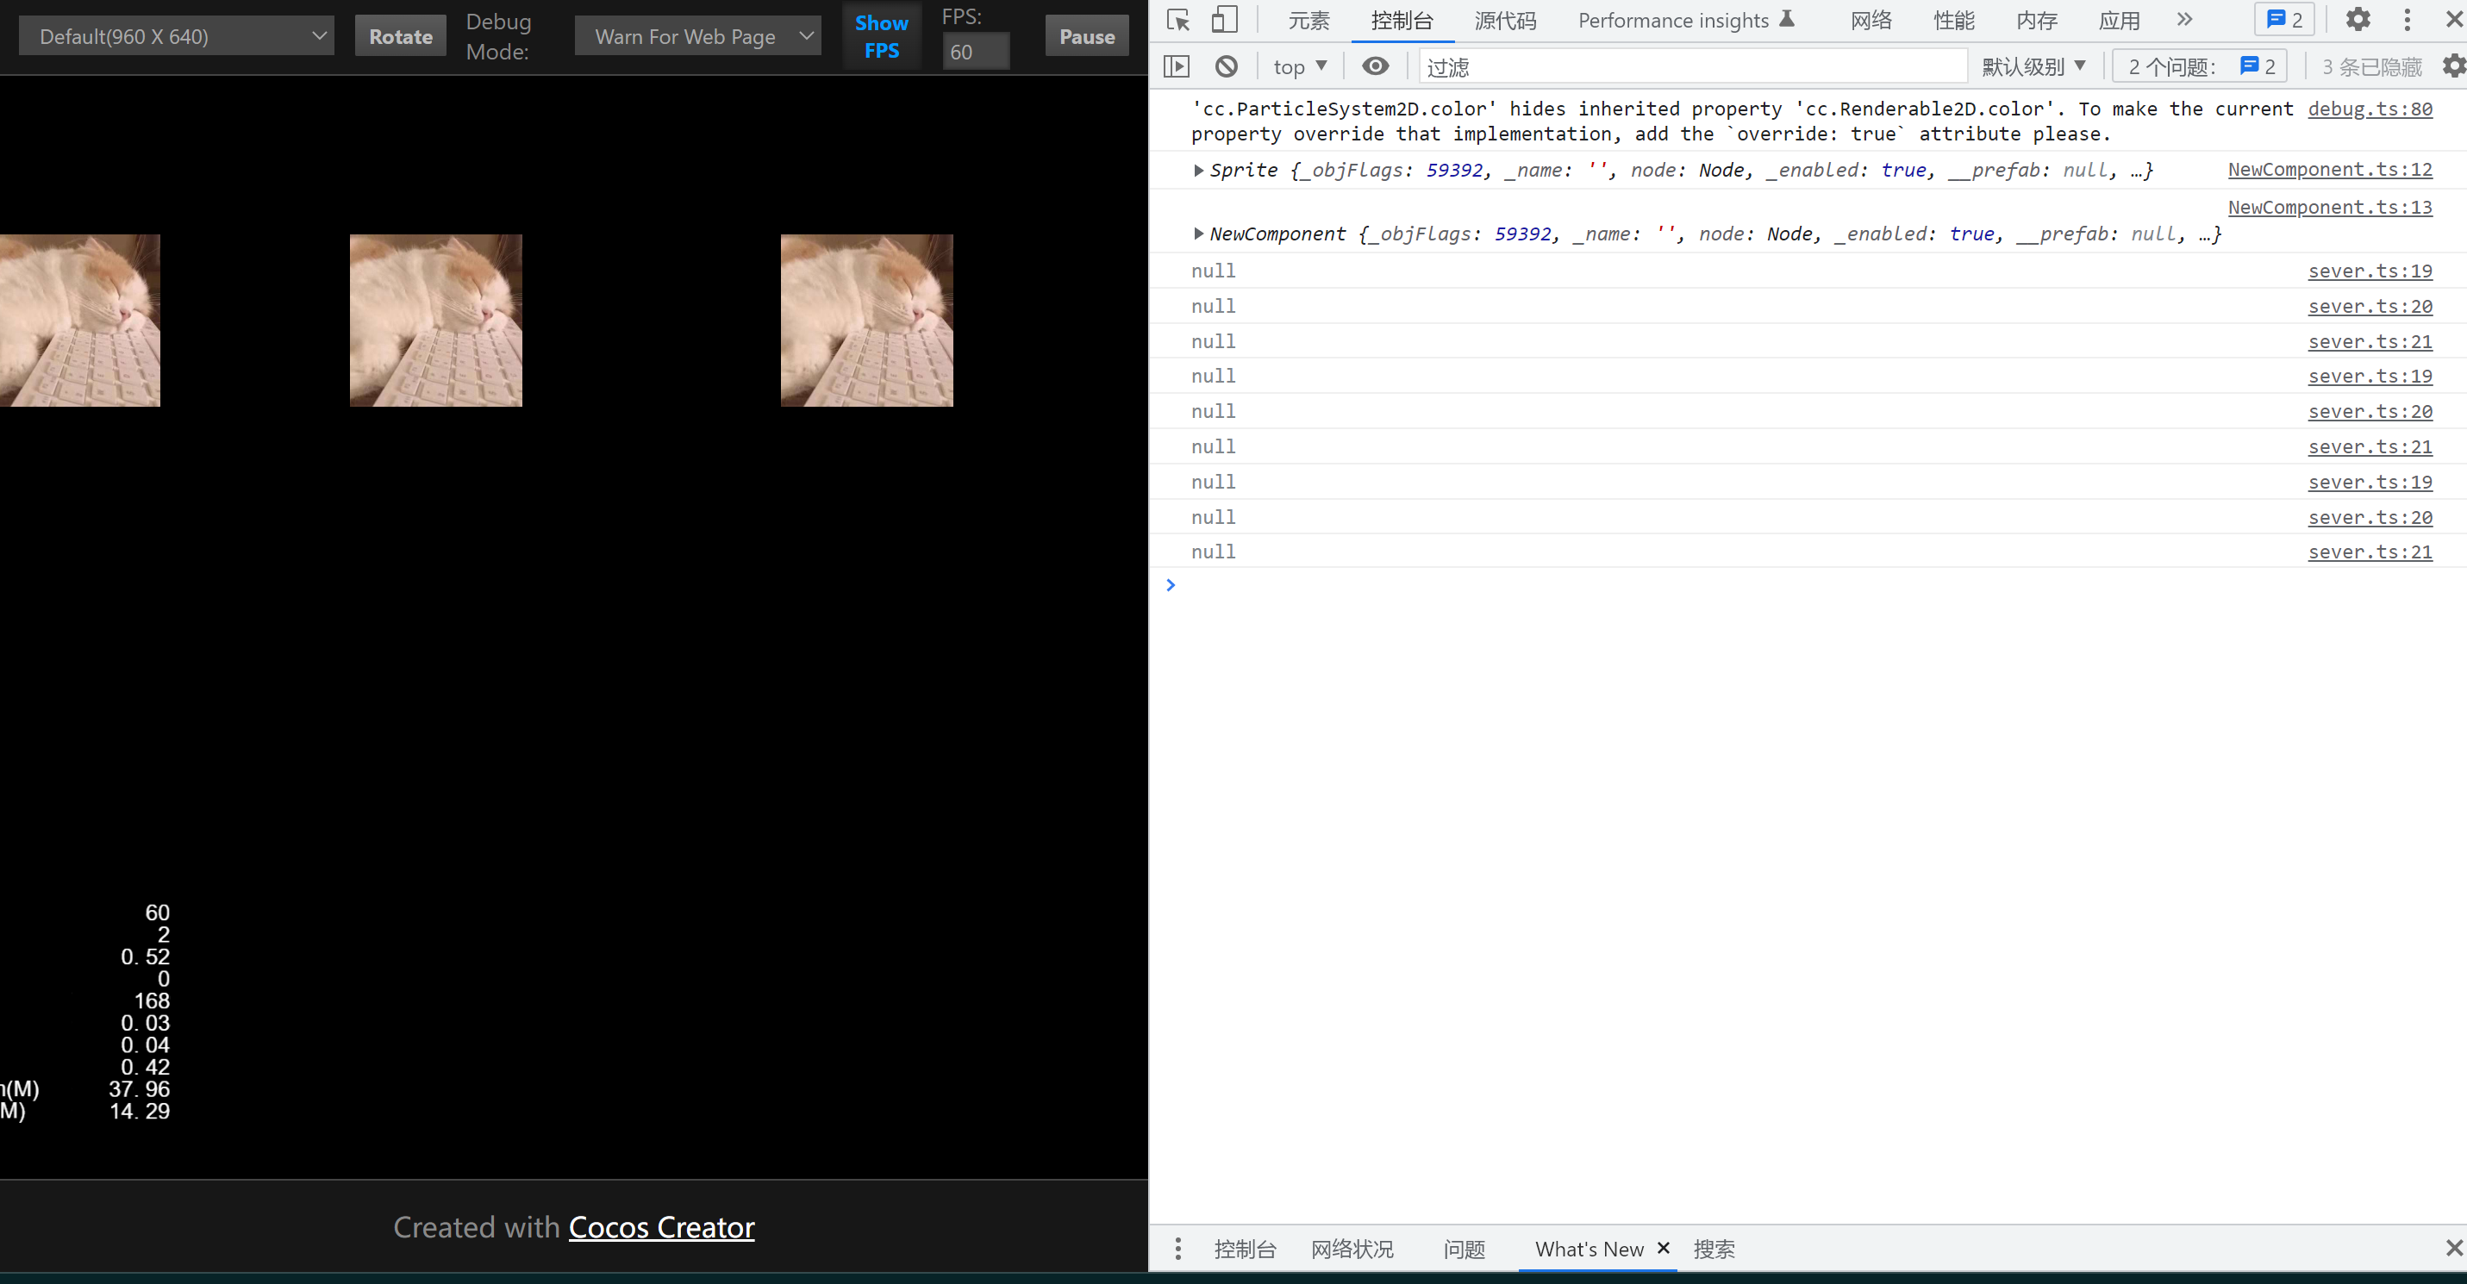This screenshot has width=2467, height=1284.
Task: Show more DevTools tabs chevron
Action: 2184,20
